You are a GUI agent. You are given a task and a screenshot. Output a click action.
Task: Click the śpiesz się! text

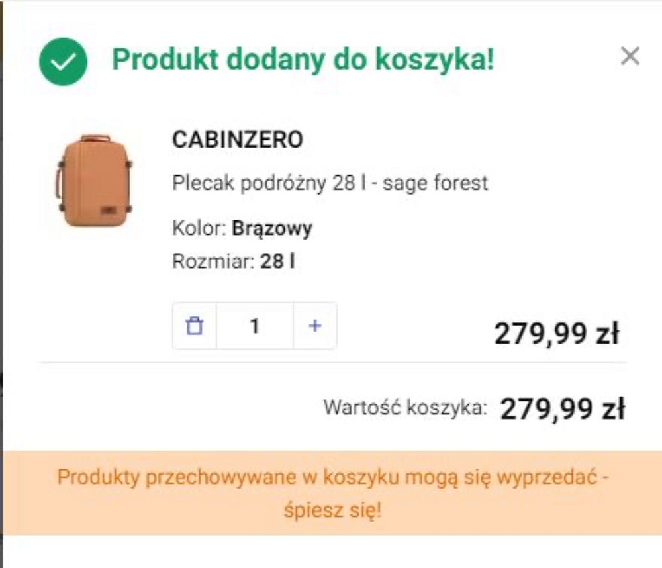pyautogui.click(x=333, y=510)
